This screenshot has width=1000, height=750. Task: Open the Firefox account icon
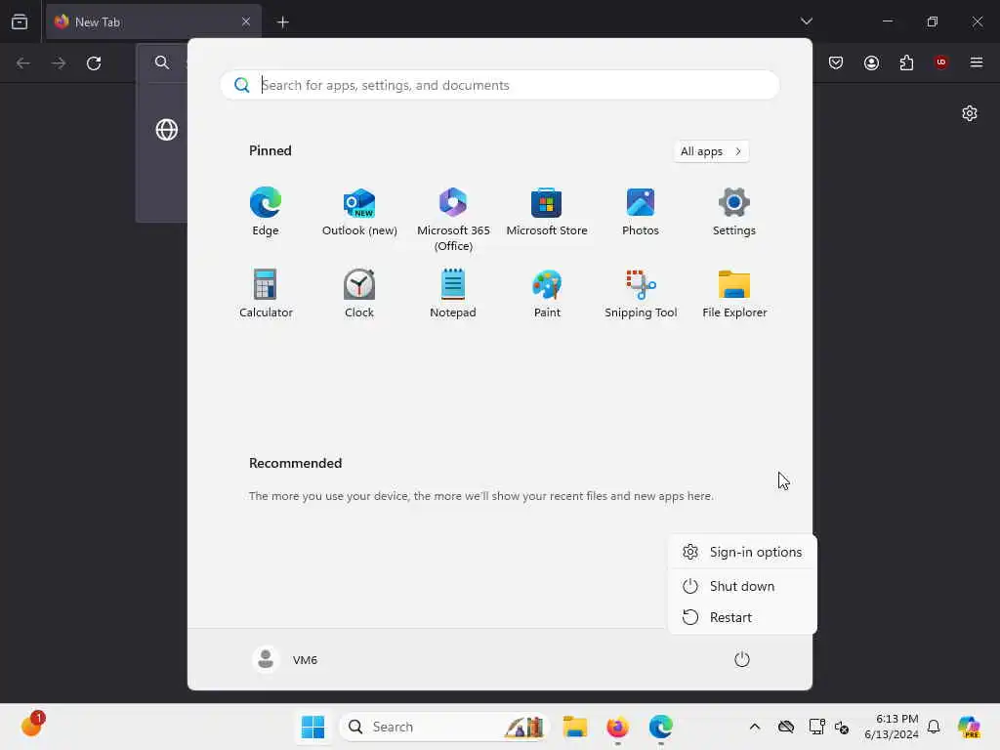pos(871,62)
